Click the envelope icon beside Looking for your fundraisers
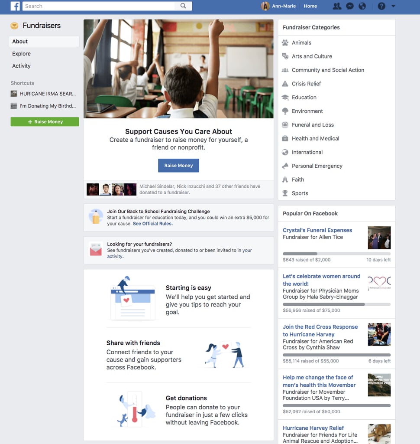 [96, 249]
